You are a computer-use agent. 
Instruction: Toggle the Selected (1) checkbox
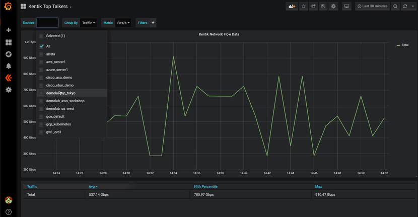click(x=41, y=36)
